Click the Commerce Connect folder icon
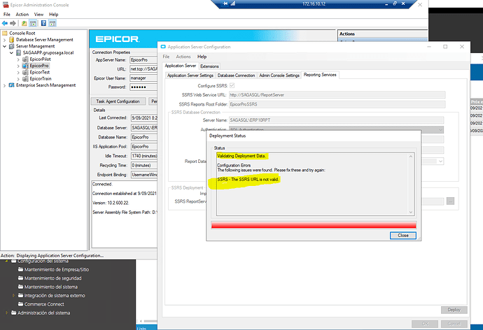Image resolution: width=483 pixels, height=330 pixels. pyautogui.click(x=20, y=304)
